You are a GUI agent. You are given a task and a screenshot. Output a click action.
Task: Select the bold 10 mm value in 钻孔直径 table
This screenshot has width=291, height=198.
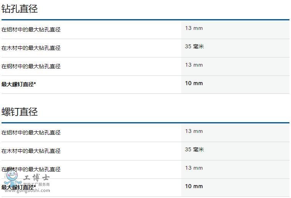click(194, 83)
